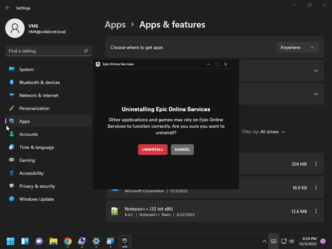Open the clock showing 8:29 PM

[x=308, y=241]
